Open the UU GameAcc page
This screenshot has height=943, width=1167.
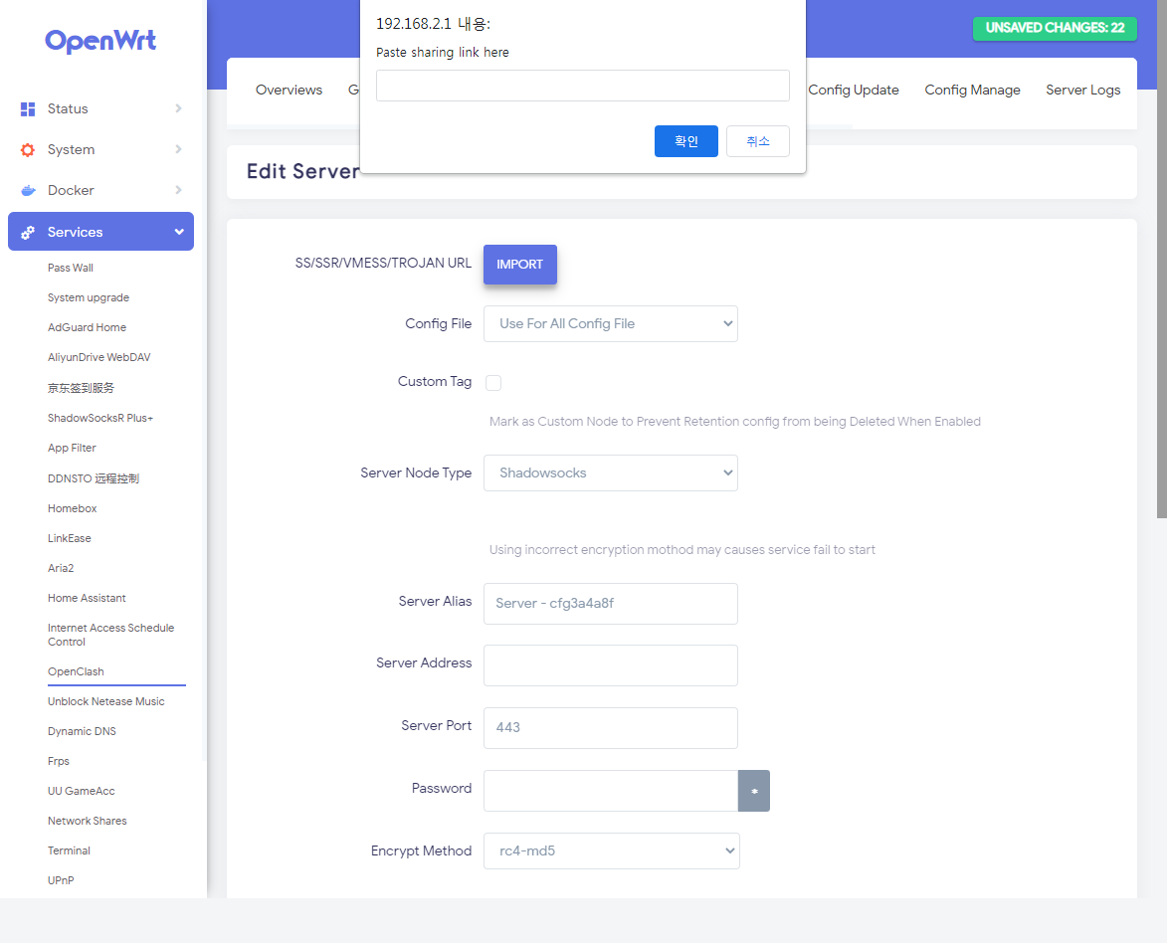[x=82, y=791]
